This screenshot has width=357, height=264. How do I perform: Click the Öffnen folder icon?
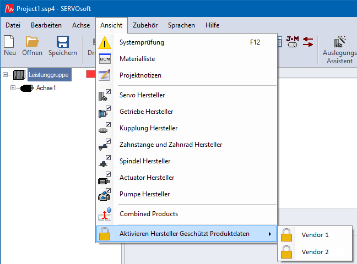(x=32, y=42)
